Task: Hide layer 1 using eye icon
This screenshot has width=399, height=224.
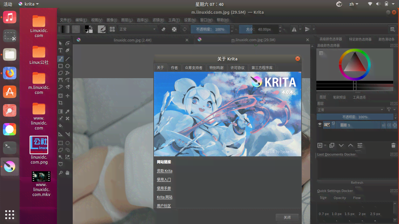Action: click(x=320, y=125)
